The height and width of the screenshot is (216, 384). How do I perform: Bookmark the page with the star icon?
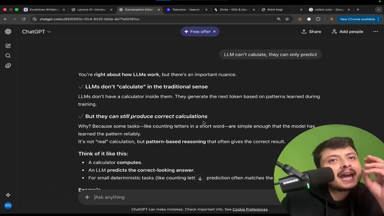[287, 19]
